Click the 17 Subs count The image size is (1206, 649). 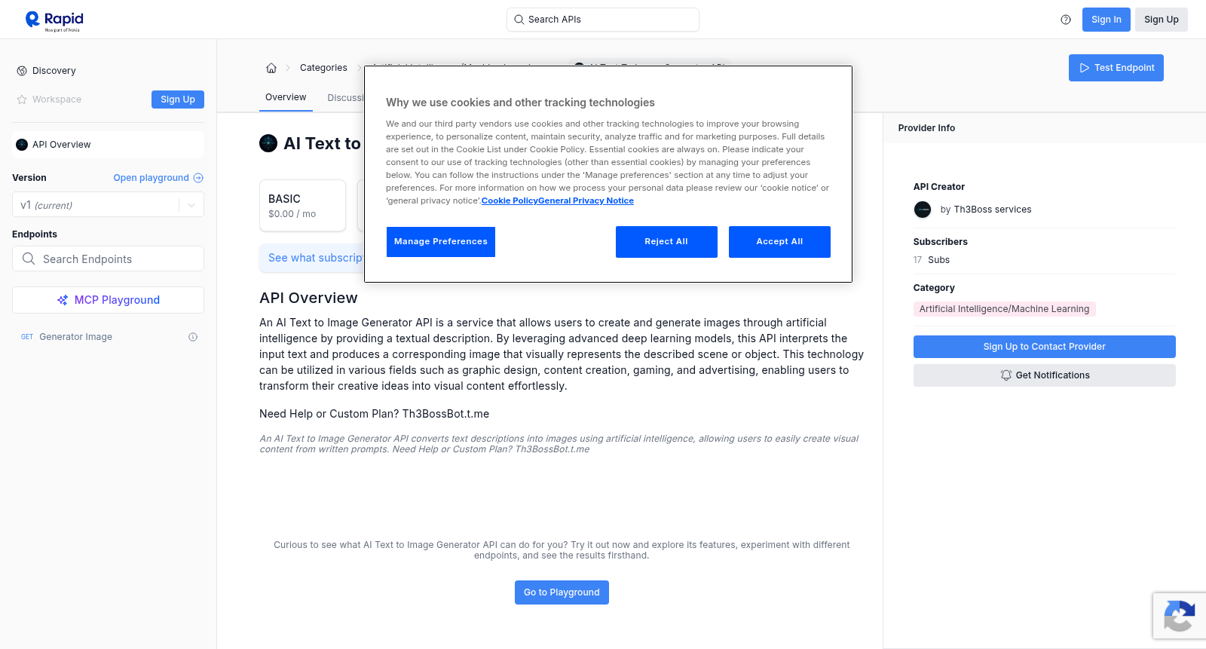[932, 260]
